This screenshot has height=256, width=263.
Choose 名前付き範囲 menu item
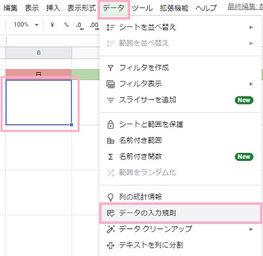tap(180, 140)
